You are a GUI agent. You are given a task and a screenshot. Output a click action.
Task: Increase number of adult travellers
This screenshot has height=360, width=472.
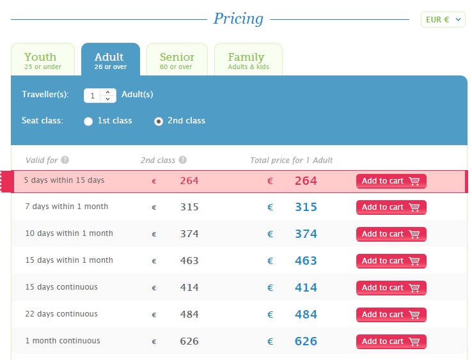pyautogui.click(x=107, y=91)
